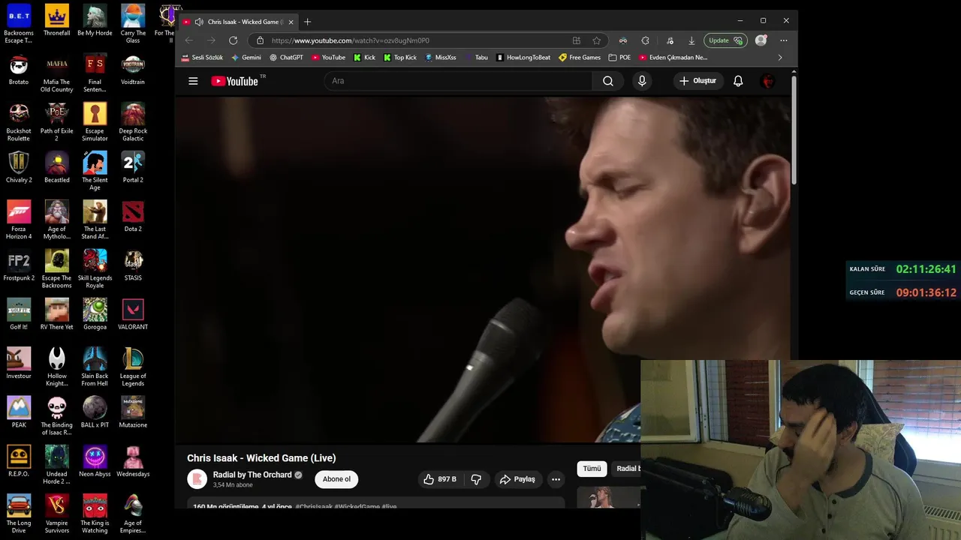Open YouTube notifications bell

click(738, 81)
